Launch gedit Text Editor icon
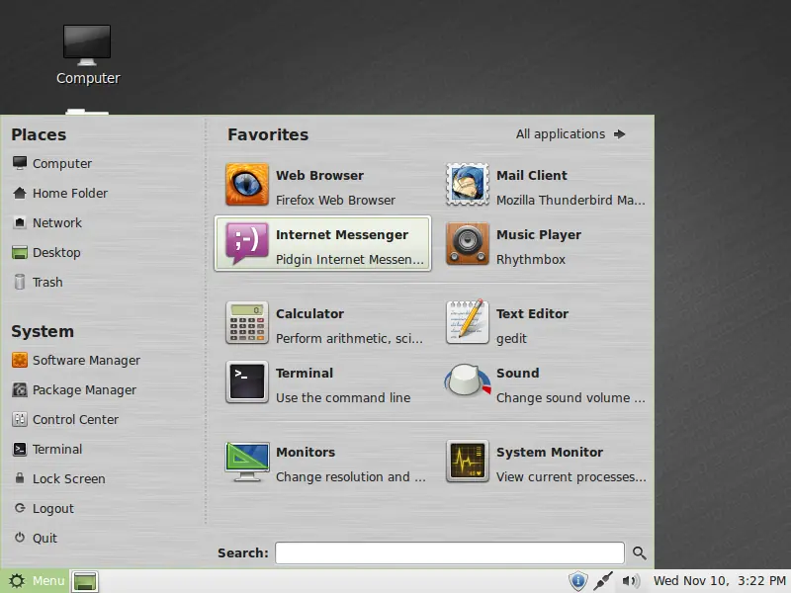791x593 pixels. [468, 323]
